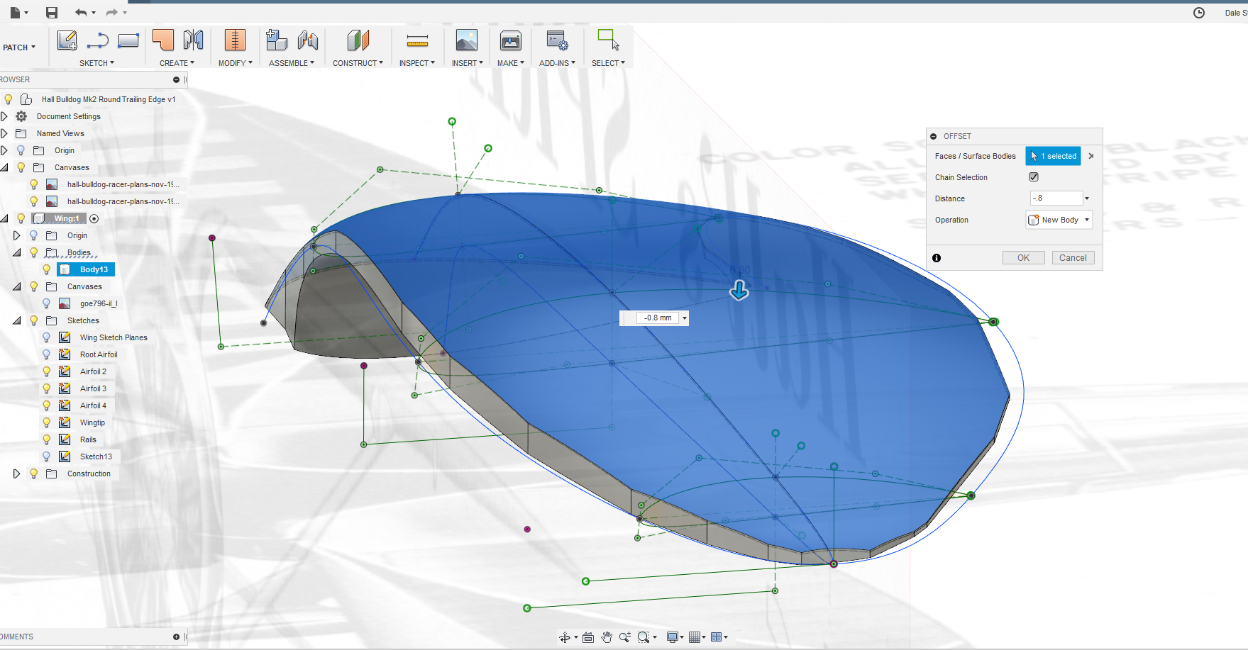Image resolution: width=1248 pixels, height=650 pixels.
Task: Click the Save icon in toolbar
Action: pos(51,12)
